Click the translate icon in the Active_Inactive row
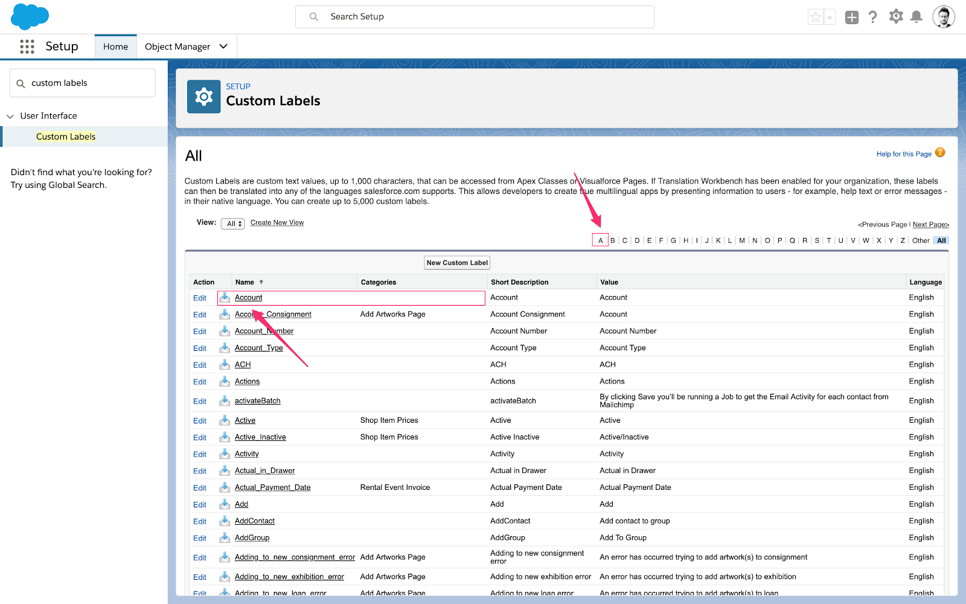966x604 pixels. click(225, 437)
